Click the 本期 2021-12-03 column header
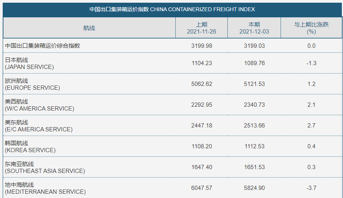The image size is (343, 198). coord(254,28)
